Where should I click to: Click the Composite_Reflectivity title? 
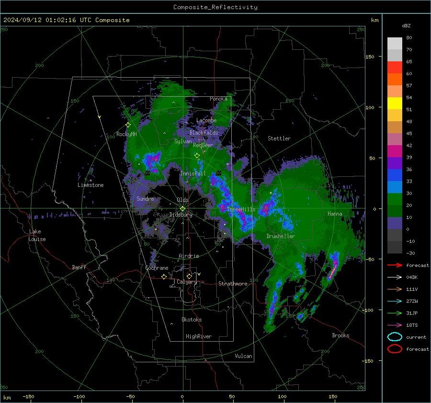click(215, 7)
